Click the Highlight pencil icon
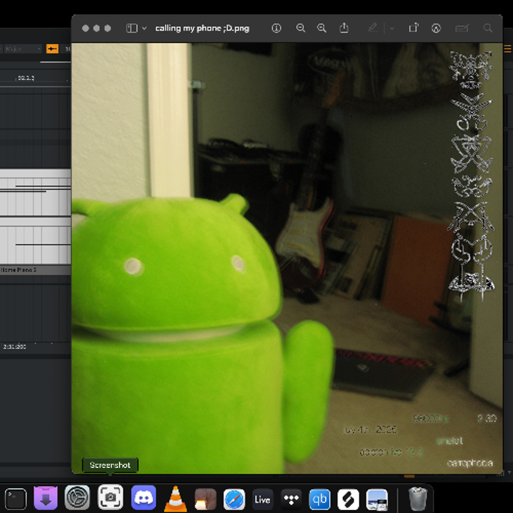Viewport: 513px width, 513px height. (373, 28)
